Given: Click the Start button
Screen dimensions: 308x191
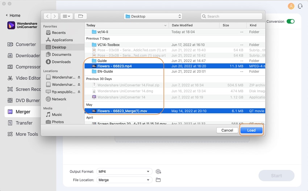Looking at the screenshot, I should tap(276, 176).
